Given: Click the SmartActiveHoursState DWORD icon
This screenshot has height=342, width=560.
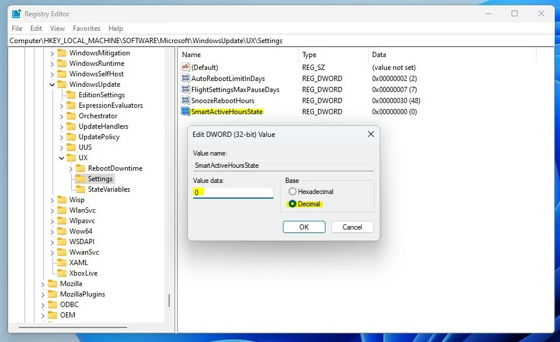Looking at the screenshot, I should click(x=185, y=111).
